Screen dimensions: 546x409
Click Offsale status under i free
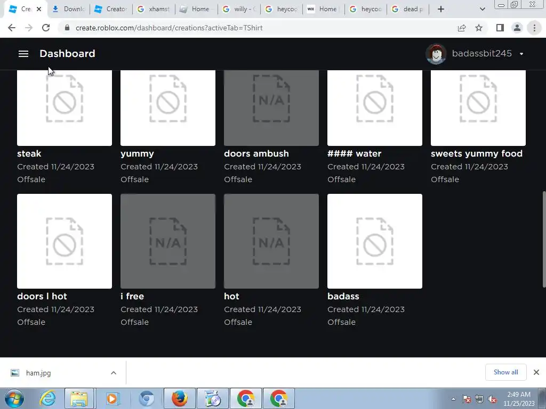(x=134, y=322)
